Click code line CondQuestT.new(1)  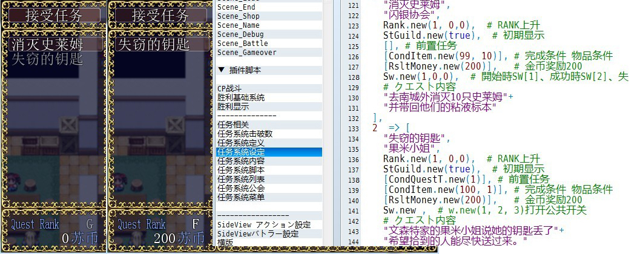point(438,180)
